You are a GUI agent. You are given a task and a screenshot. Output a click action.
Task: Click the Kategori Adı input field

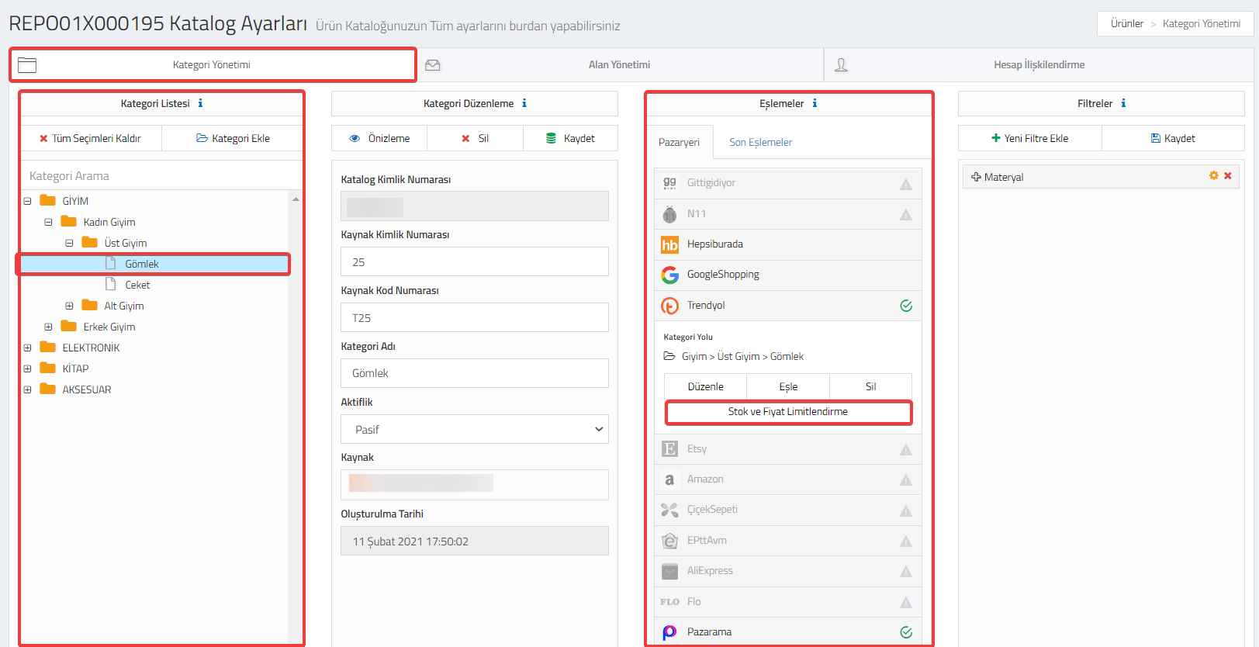click(475, 373)
